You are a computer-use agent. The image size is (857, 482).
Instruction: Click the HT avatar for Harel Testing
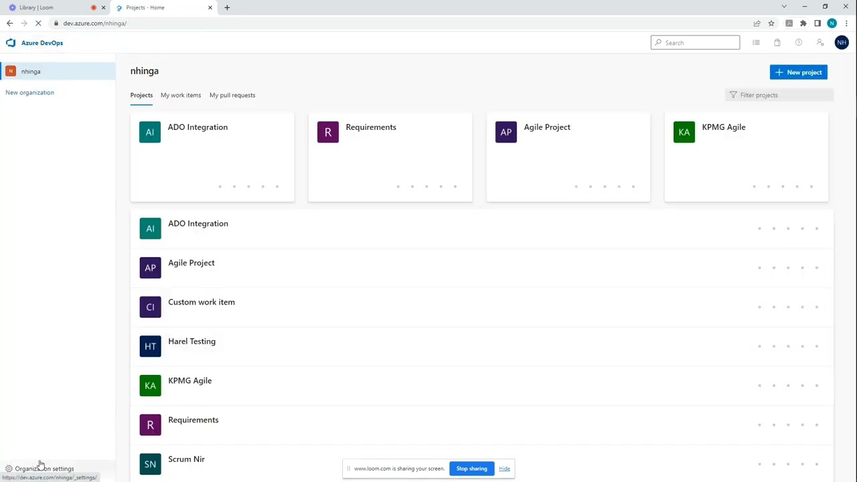coord(150,346)
